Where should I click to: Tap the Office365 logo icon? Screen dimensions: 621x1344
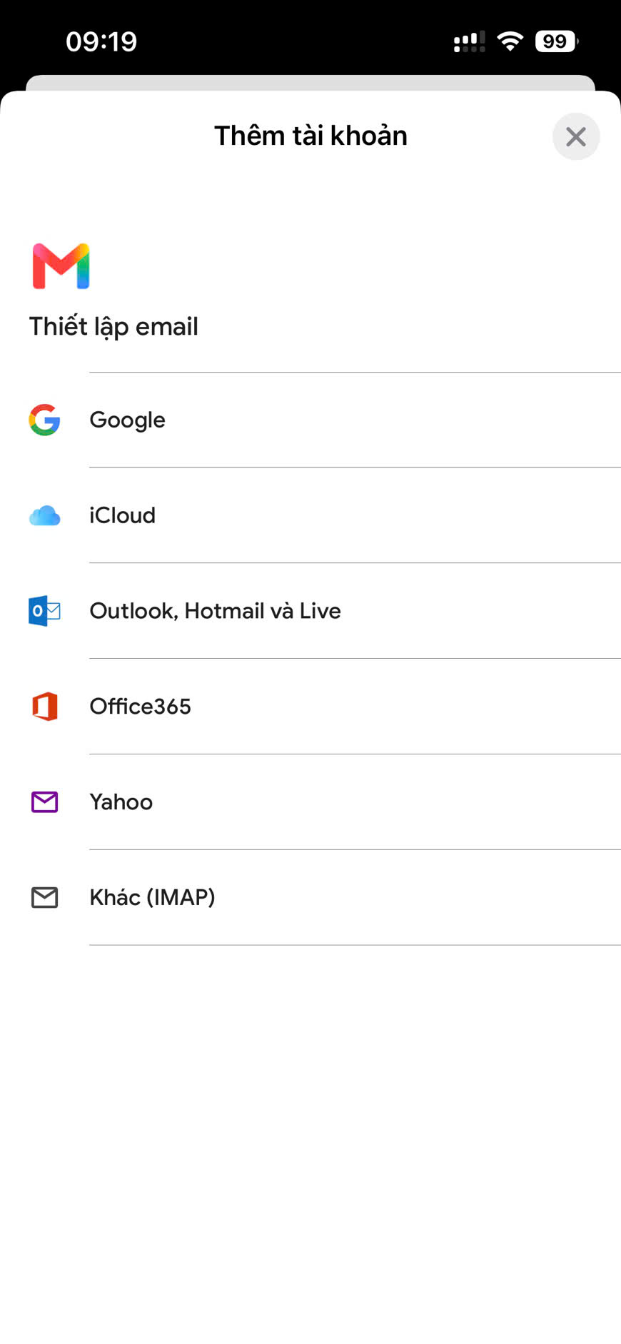pos(44,707)
